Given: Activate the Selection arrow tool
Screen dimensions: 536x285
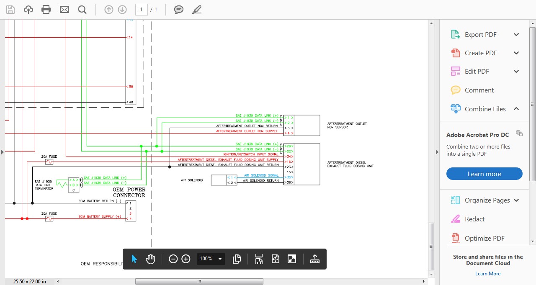Looking at the screenshot, I should tap(134, 259).
